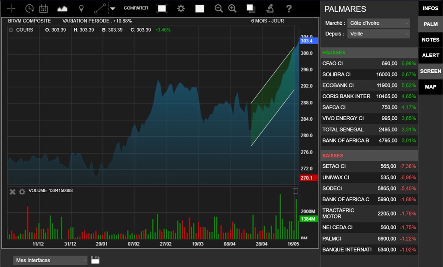Viewport: 443px width, 267px height.
Task: Switch to the INFOS tab
Action: pyautogui.click(x=430, y=8)
